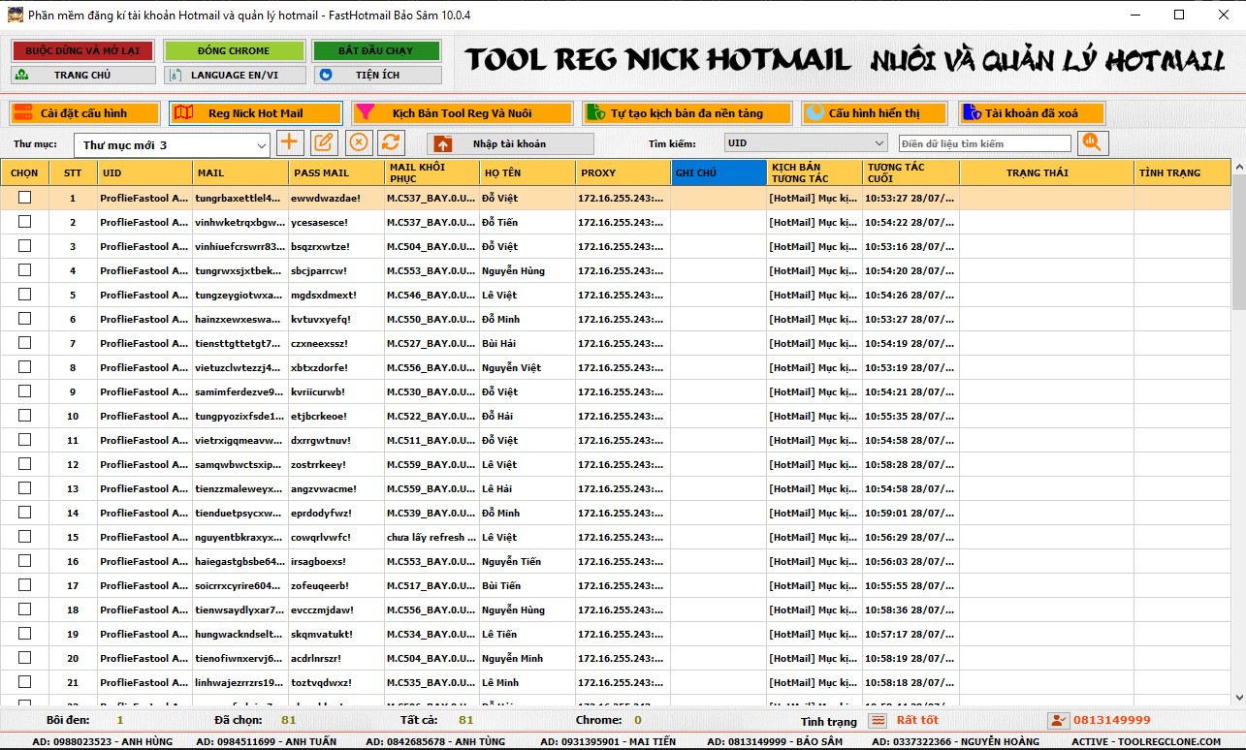Click the ĐÓNG CHROME button

point(234,50)
